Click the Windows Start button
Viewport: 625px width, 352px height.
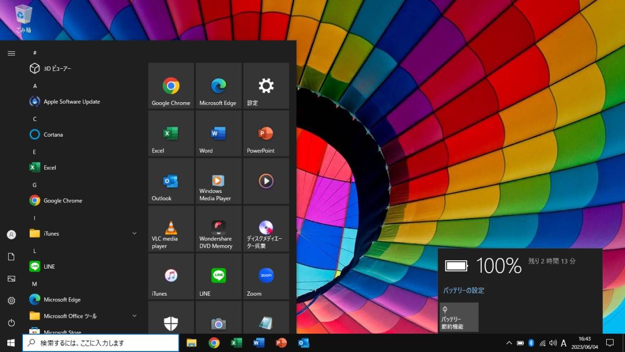[x=11, y=343]
